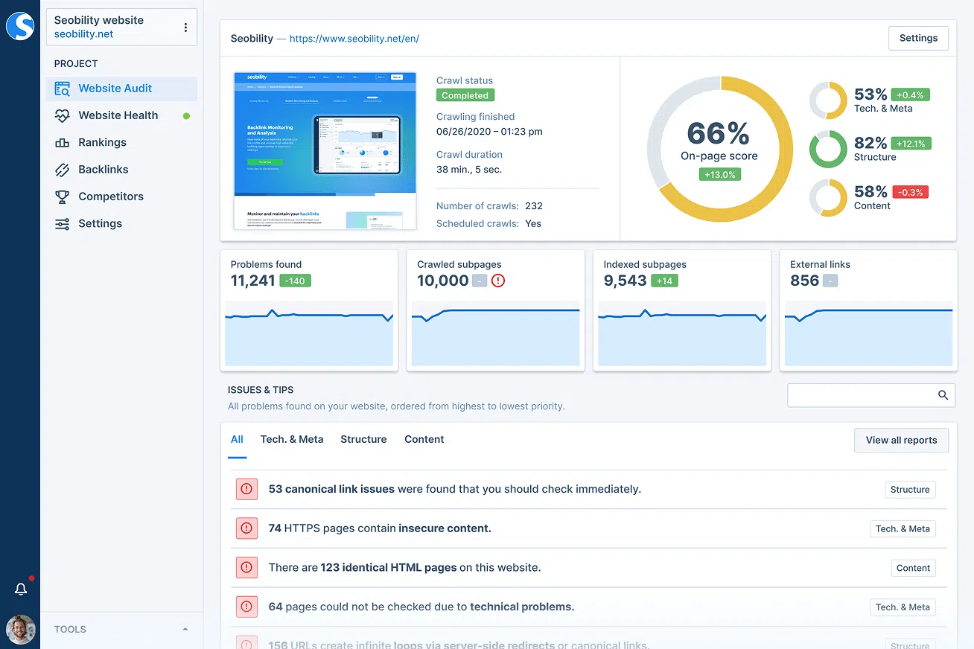Click the Rankings sidebar icon
974x649 pixels.
(63, 142)
